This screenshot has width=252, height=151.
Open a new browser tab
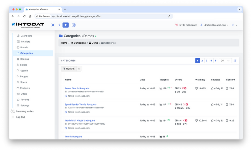pyautogui.click(x=65, y=9)
